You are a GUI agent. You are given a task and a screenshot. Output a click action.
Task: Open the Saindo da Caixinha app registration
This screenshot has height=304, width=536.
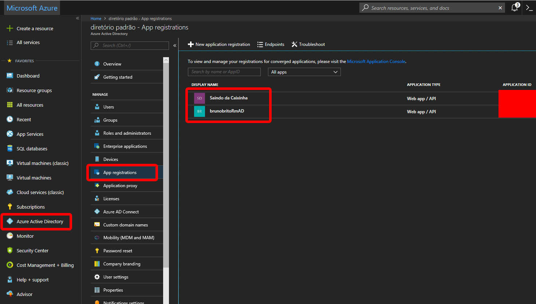pyautogui.click(x=229, y=98)
